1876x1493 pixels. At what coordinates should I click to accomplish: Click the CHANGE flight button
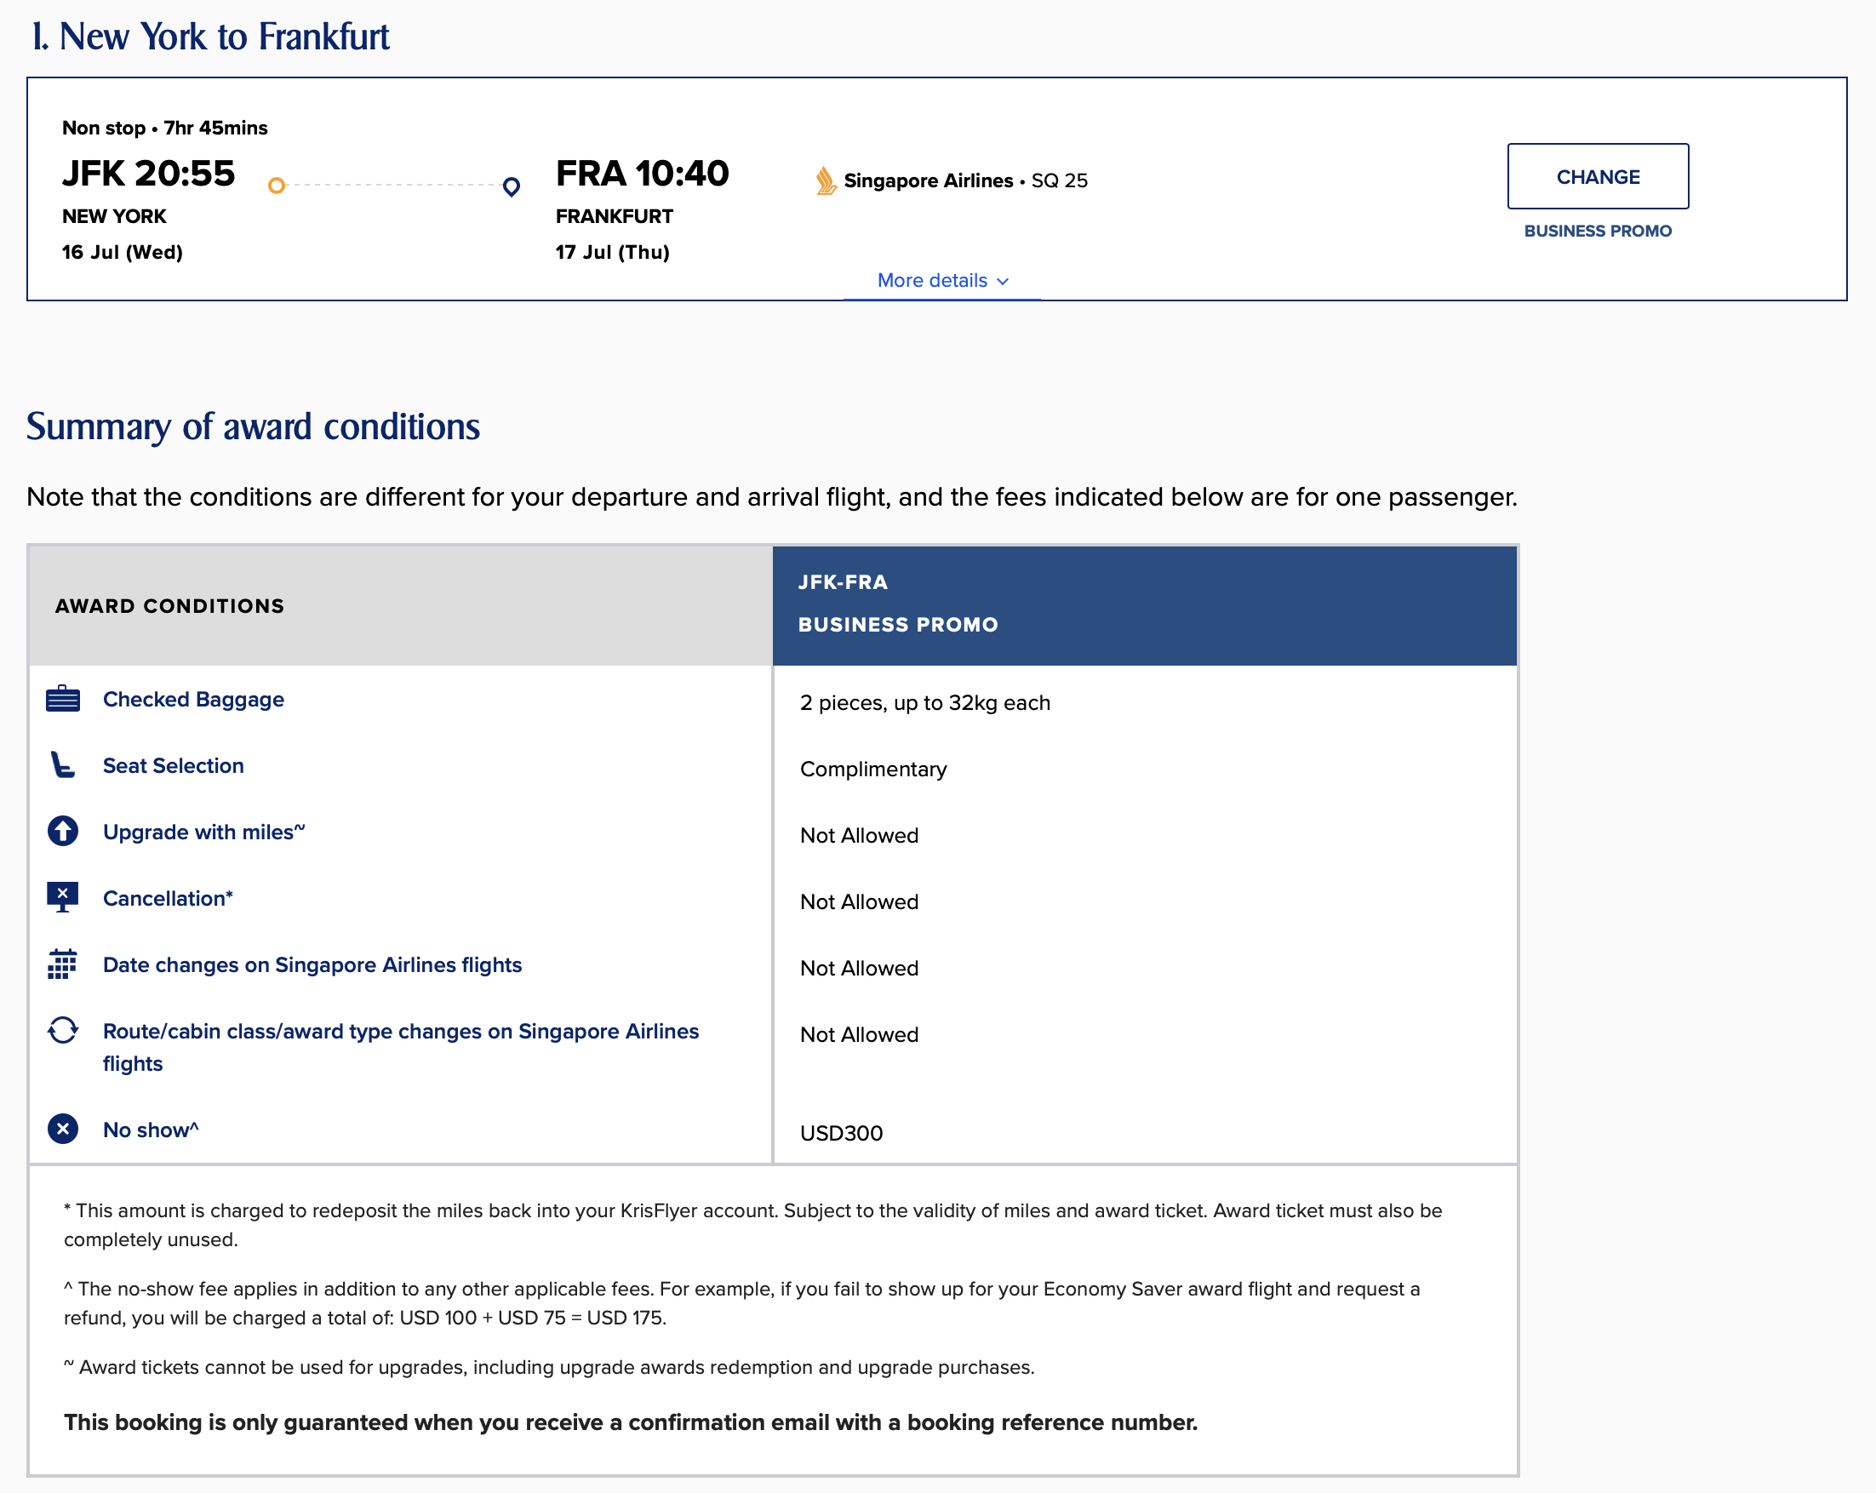coord(1598,176)
